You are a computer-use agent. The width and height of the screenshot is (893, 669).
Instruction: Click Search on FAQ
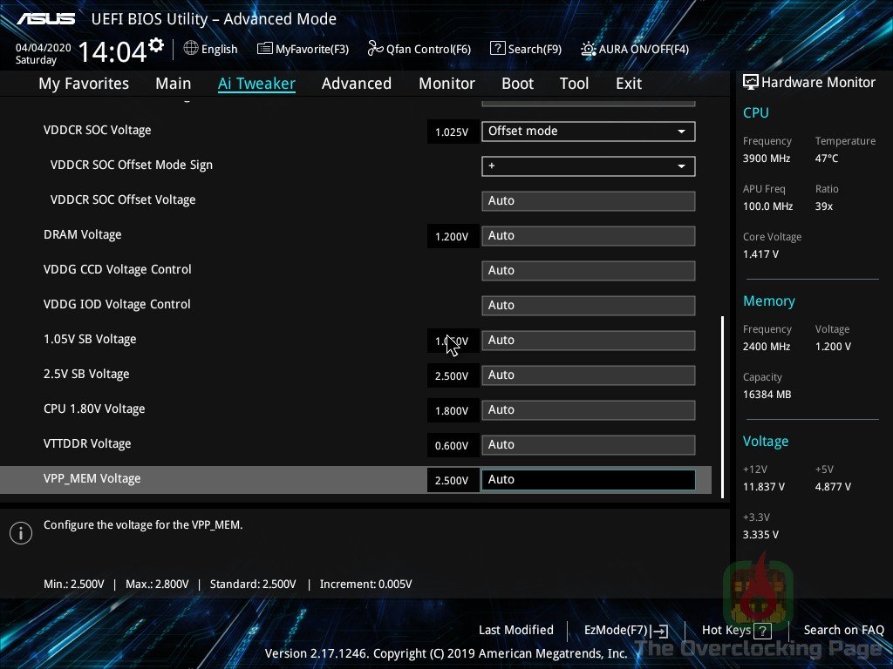point(843,630)
